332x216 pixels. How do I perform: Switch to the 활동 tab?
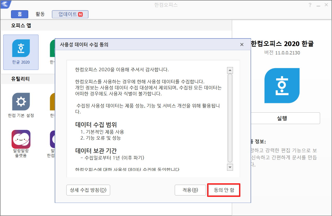(40, 14)
